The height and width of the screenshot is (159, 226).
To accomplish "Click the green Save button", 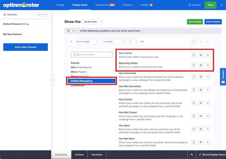I will click(x=210, y=5).
